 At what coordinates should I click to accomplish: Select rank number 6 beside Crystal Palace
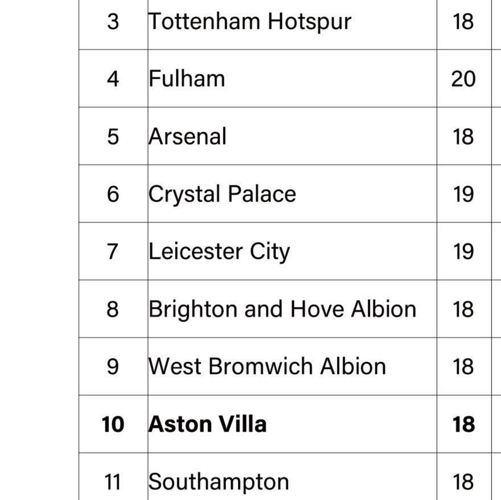point(113,194)
